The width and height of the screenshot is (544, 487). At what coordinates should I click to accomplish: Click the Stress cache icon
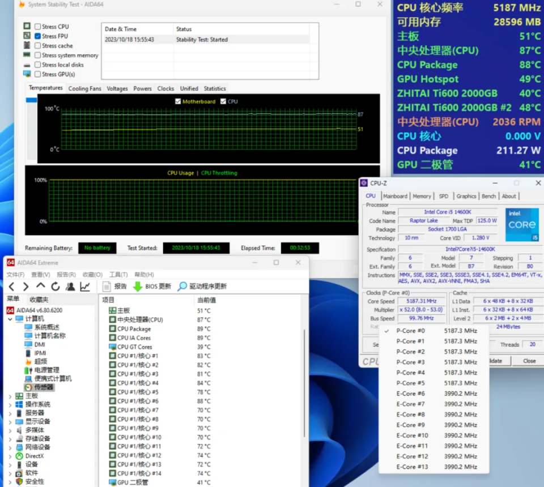[27, 45]
